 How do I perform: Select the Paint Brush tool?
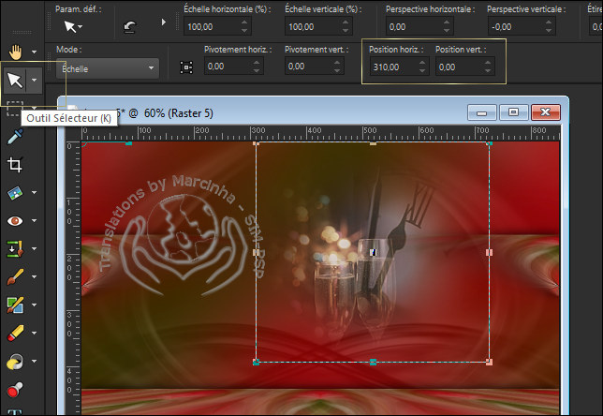tap(14, 276)
